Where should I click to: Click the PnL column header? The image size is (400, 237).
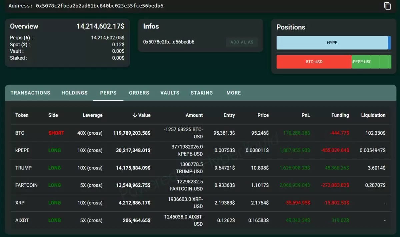pyautogui.click(x=306, y=115)
